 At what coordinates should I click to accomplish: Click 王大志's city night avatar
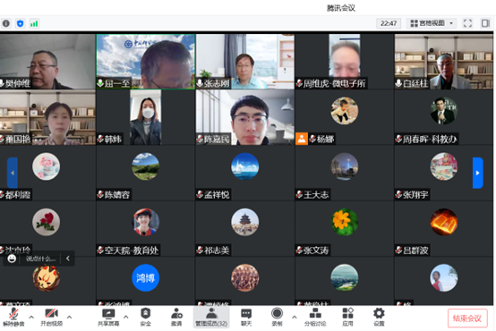pyautogui.click(x=344, y=166)
